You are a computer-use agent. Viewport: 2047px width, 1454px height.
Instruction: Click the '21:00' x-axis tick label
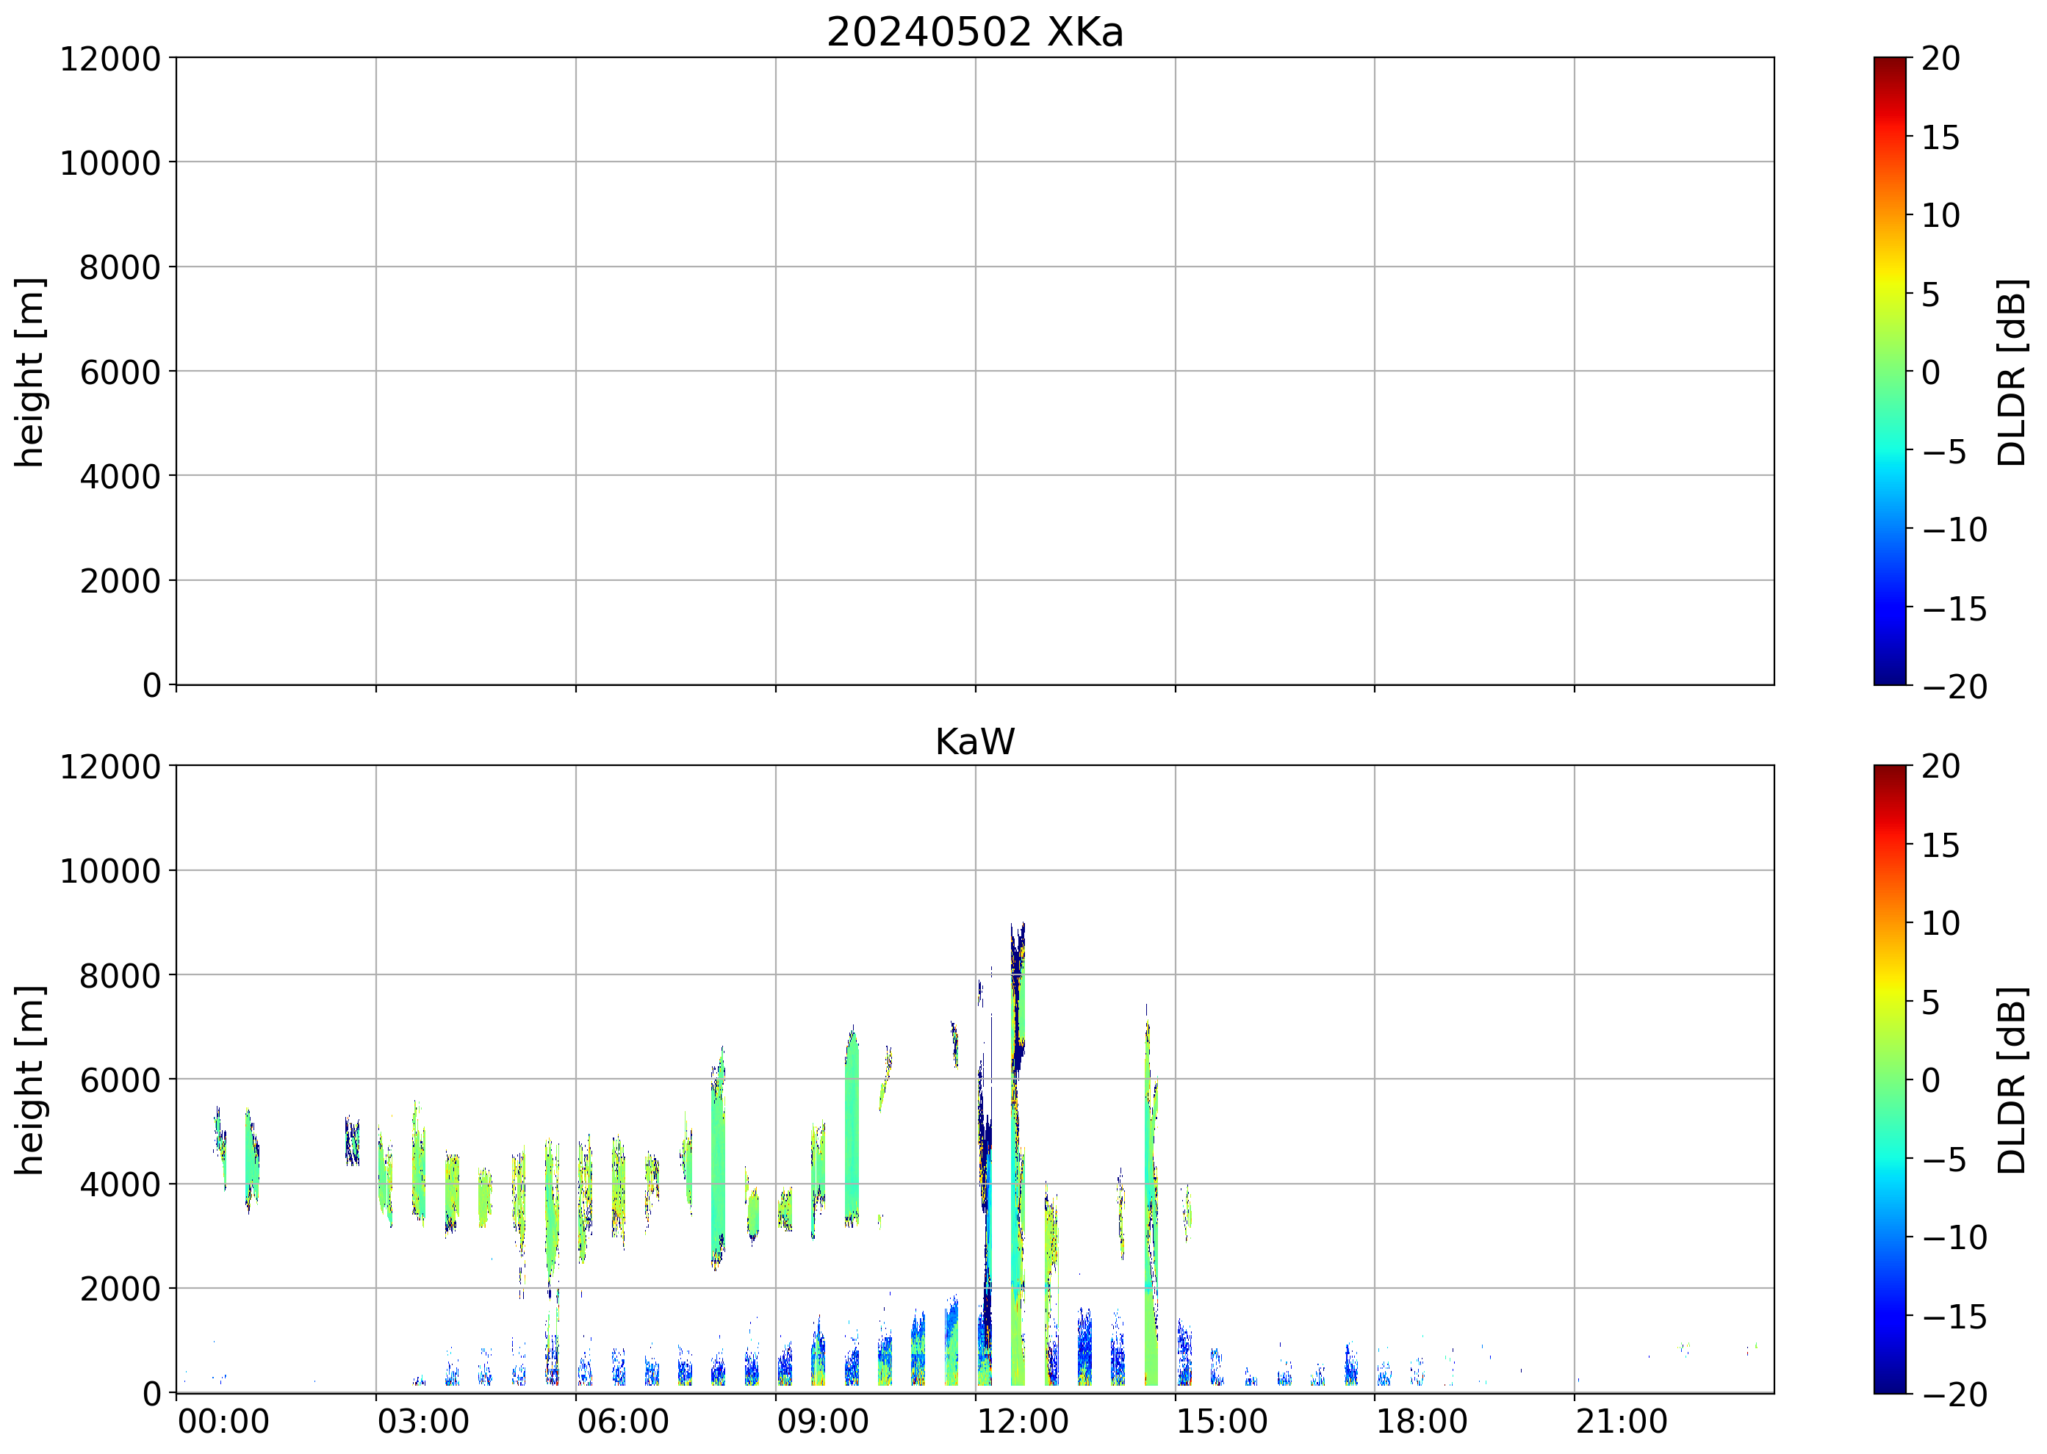(x=1621, y=1422)
